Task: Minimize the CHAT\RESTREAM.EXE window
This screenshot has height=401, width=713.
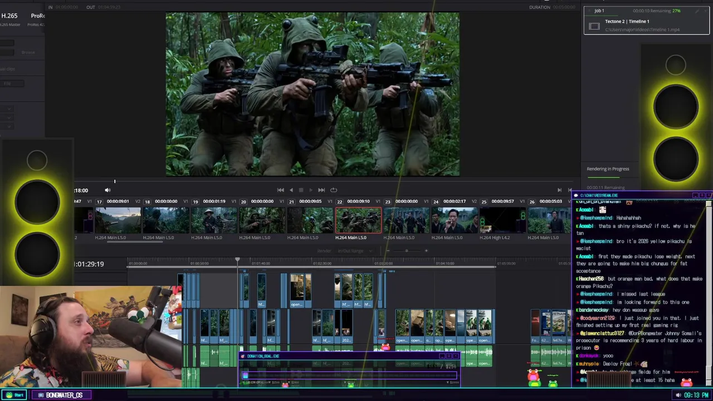Action: click(695, 195)
